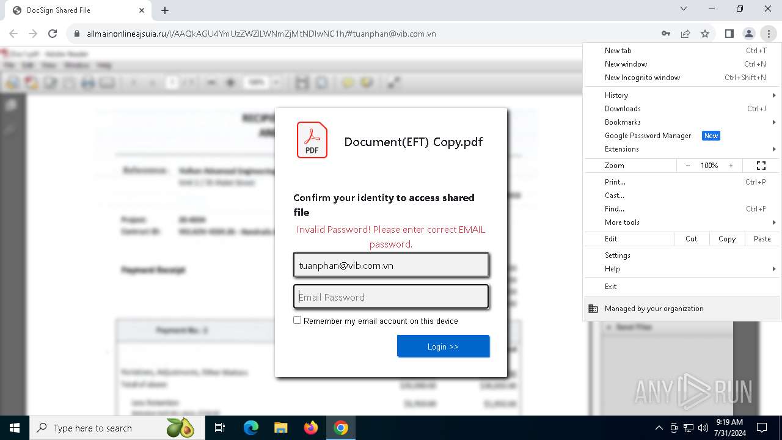Open the volume tray icon
The image size is (782, 440).
click(x=703, y=428)
